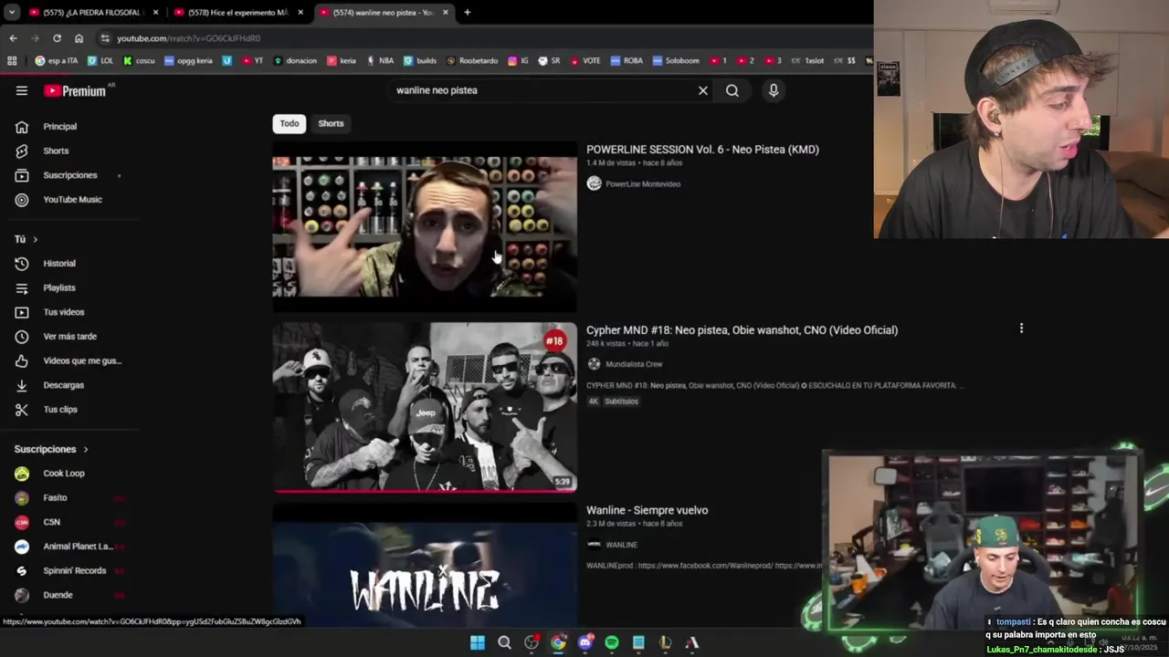The height and width of the screenshot is (657, 1169).
Task: Clear the search box with the X
Action: 703,90
